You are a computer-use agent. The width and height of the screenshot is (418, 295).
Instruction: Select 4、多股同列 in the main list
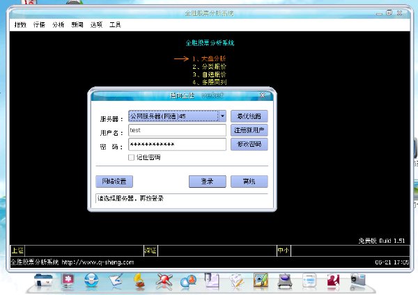point(209,82)
